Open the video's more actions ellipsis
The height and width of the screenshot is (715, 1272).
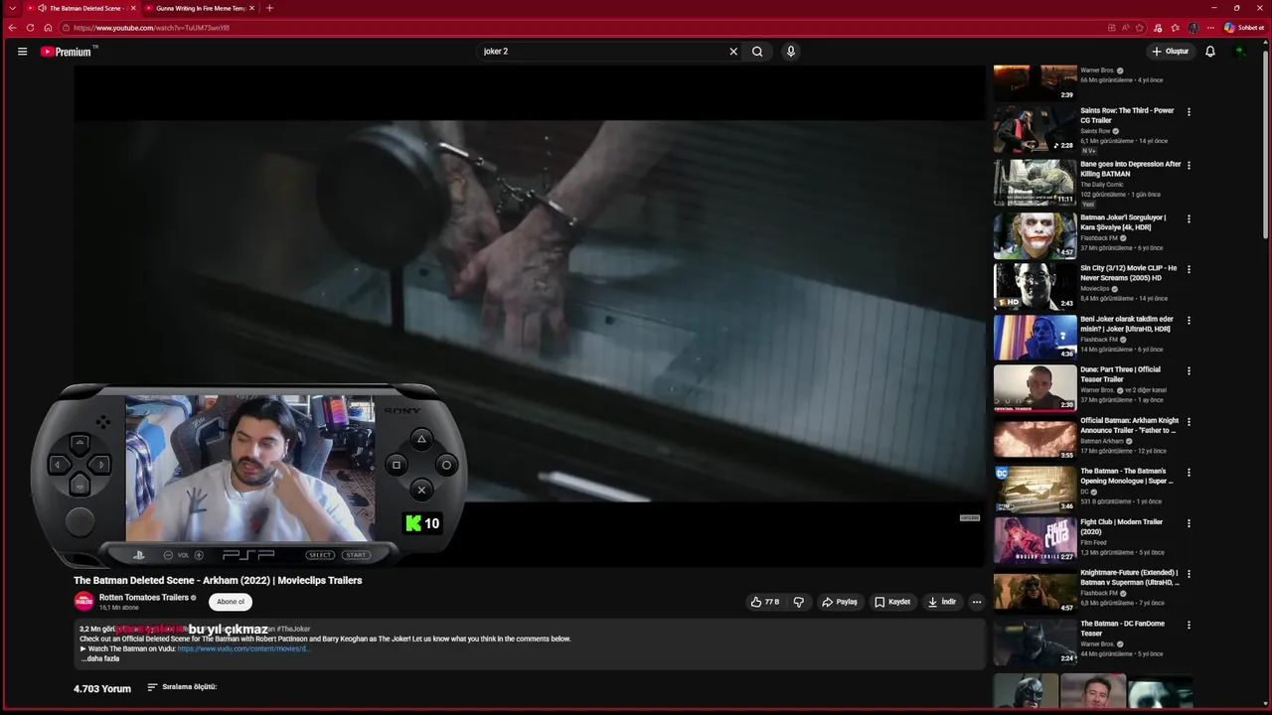click(977, 602)
